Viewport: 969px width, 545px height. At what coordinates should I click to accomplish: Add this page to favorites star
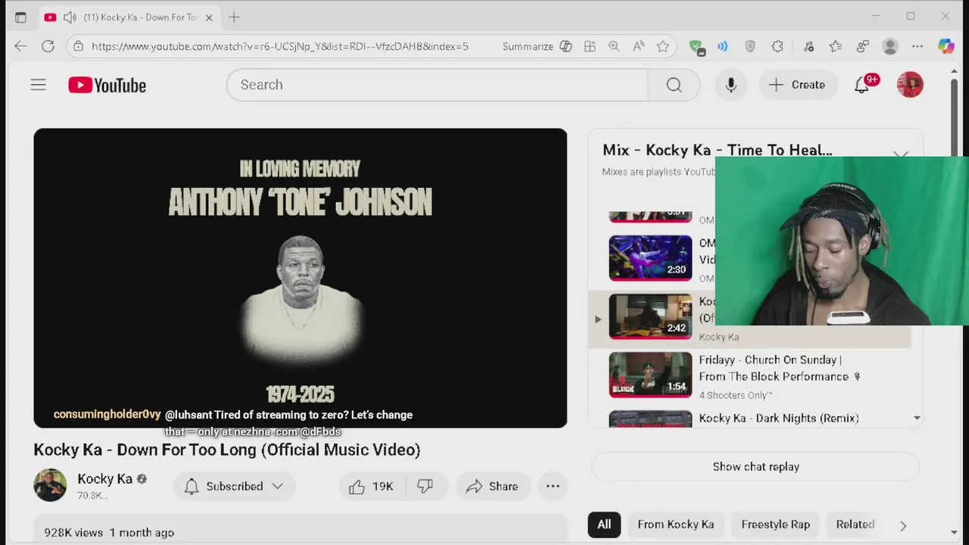pyautogui.click(x=663, y=46)
